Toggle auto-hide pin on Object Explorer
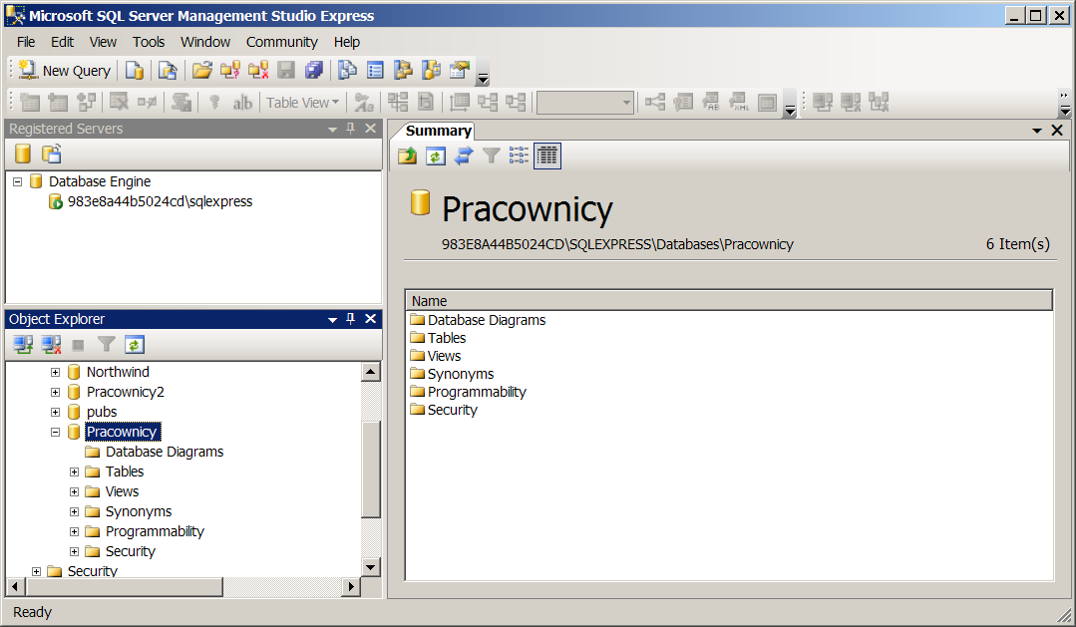This screenshot has width=1076, height=627. tap(351, 318)
